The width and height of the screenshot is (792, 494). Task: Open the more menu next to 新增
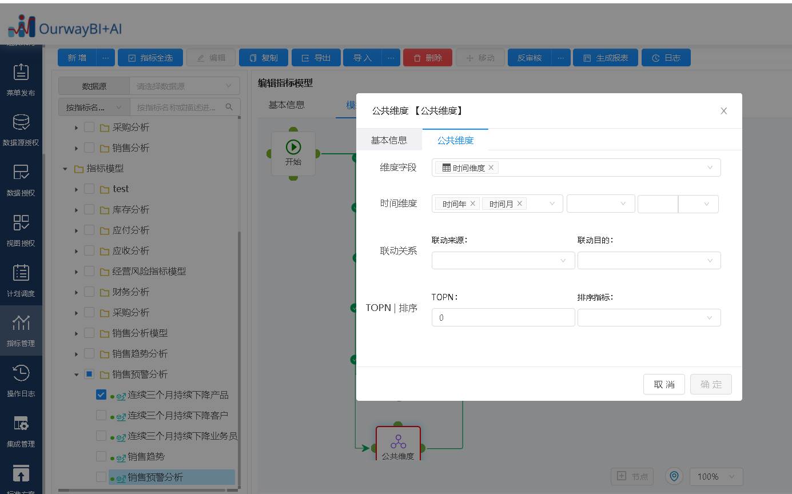105,58
